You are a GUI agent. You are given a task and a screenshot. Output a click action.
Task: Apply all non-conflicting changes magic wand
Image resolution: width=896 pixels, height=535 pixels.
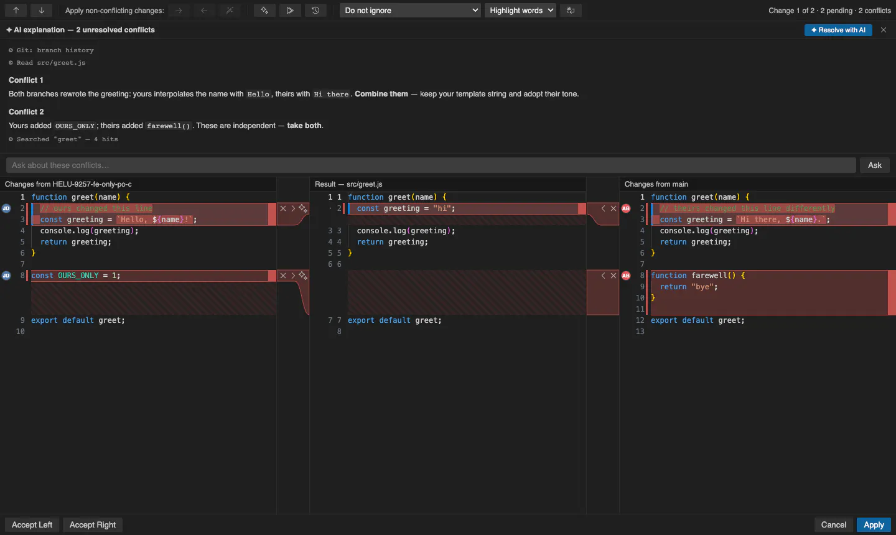[230, 11]
